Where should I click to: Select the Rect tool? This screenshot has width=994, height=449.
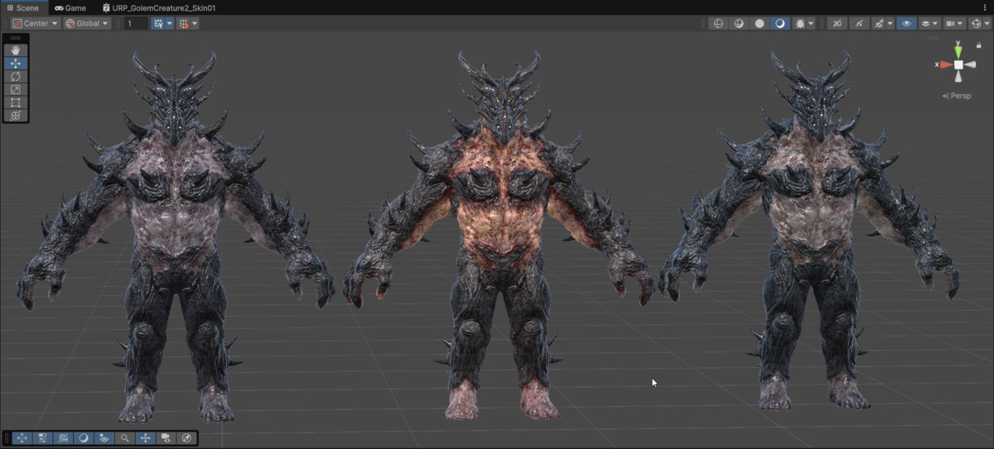point(16,103)
